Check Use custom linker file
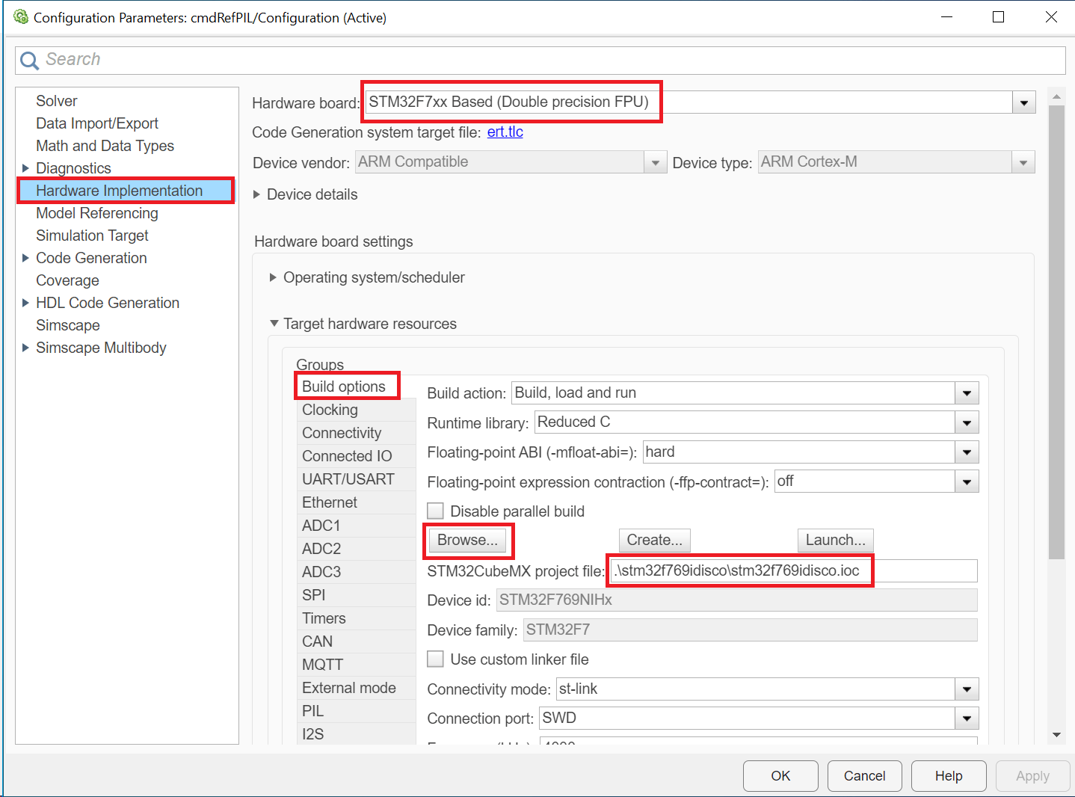 pyautogui.click(x=435, y=659)
